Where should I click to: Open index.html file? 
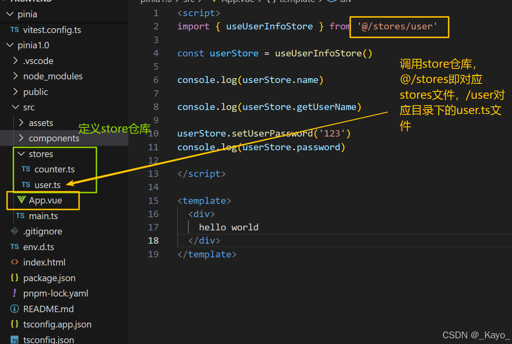click(x=44, y=262)
